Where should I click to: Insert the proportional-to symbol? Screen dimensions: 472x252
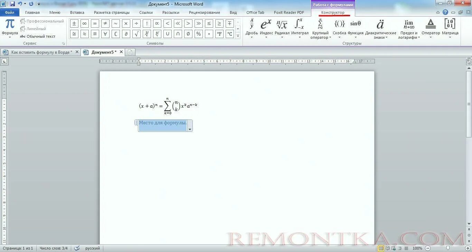[157, 24]
